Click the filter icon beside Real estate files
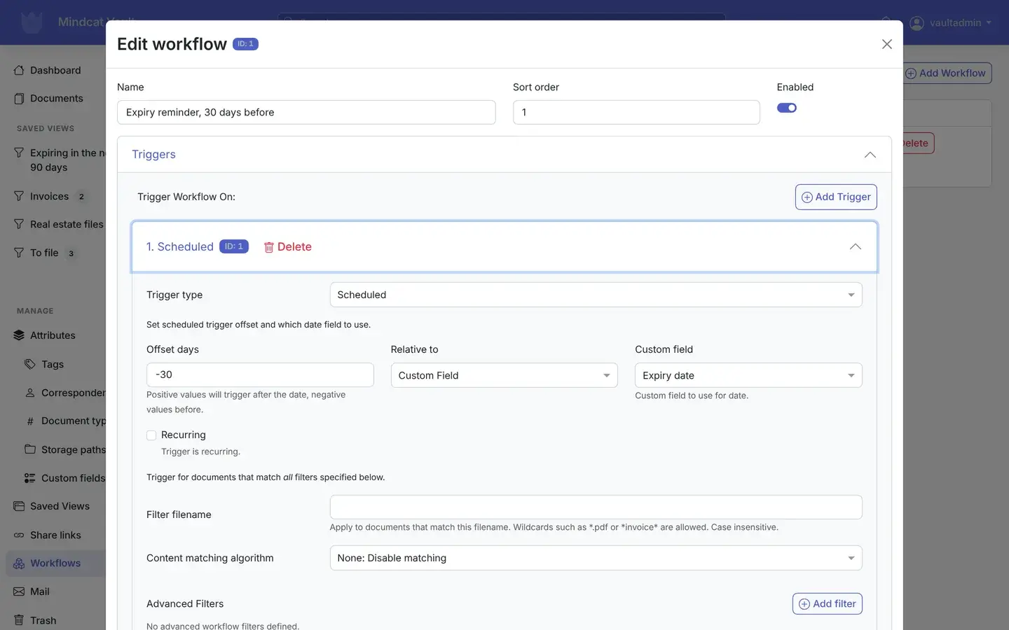The width and height of the screenshot is (1009, 630). [19, 224]
